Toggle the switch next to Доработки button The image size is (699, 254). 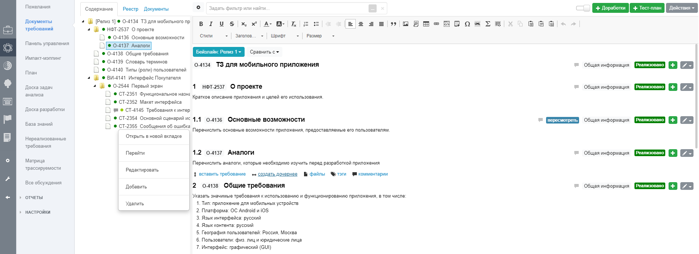583,8
